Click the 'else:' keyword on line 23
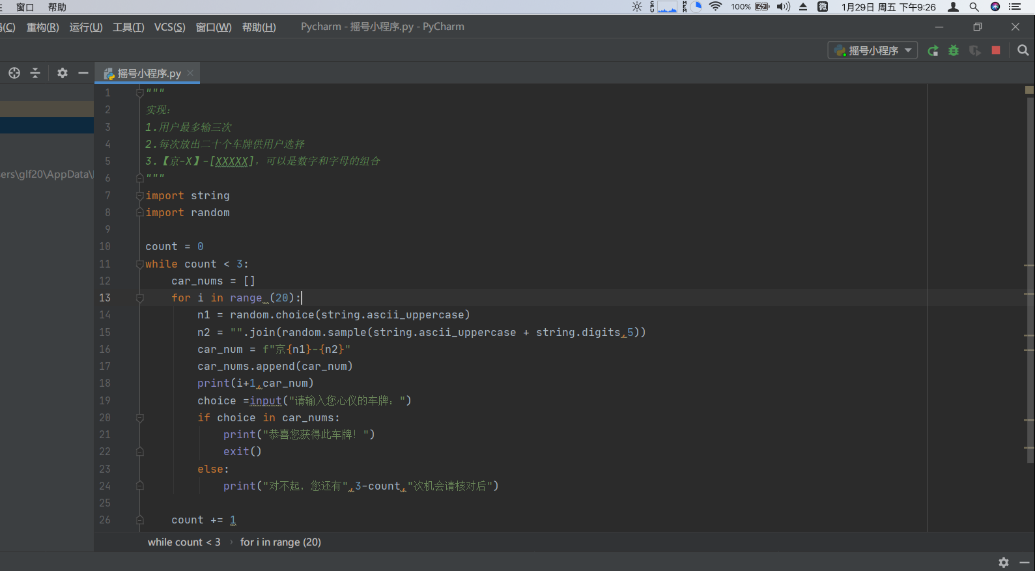 point(213,469)
